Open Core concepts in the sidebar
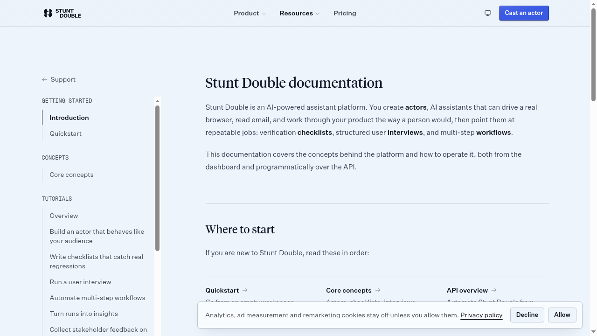Screen dimensions: 597x336 [x=72, y=175]
